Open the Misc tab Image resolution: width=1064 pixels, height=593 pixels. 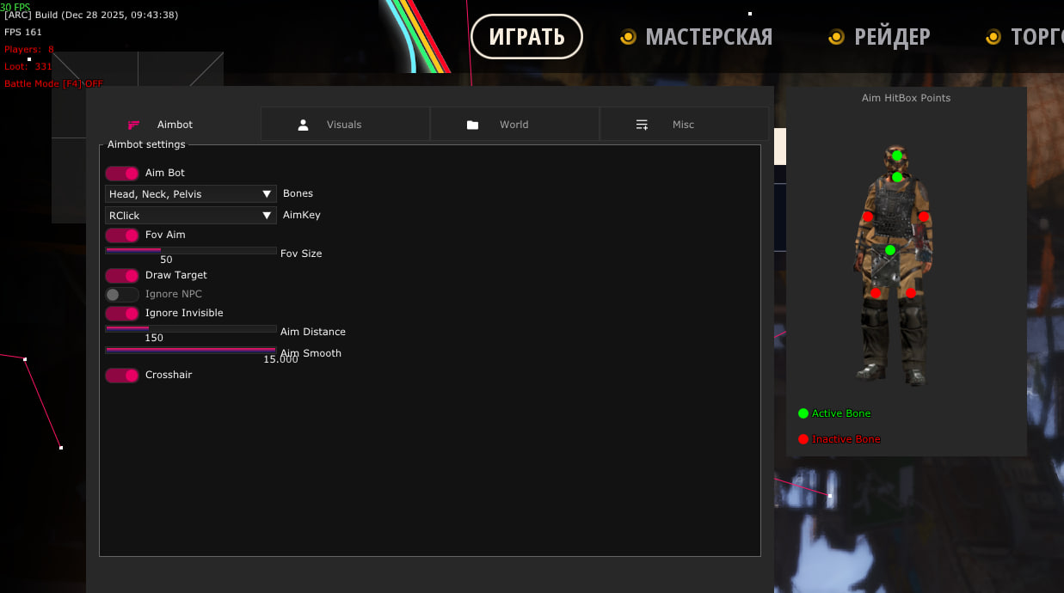click(x=683, y=125)
